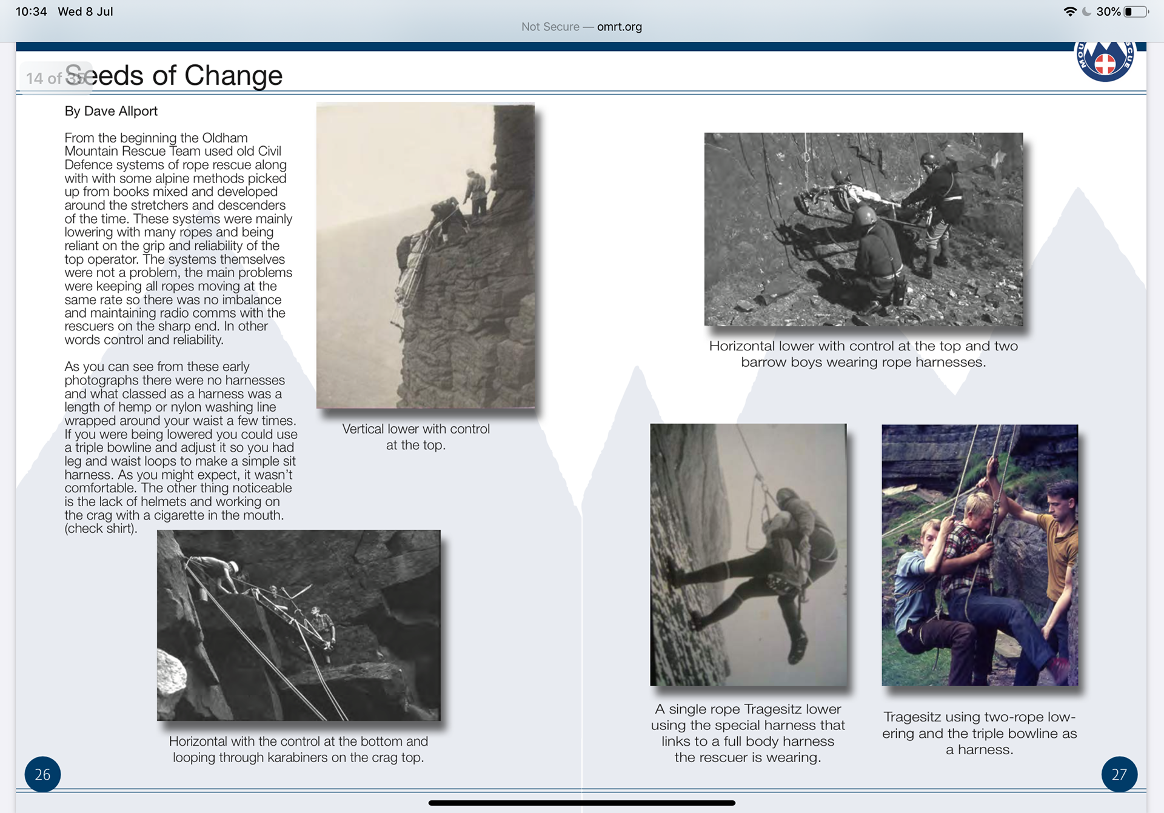Viewport: 1164px width, 813px height.
Task: Click the mountain rescue logo badge
Action: coord(1105,61)
